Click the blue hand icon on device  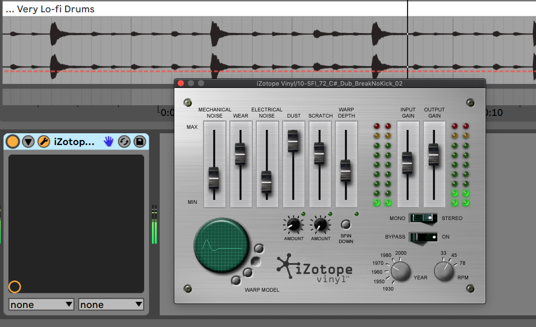click(x=108, y=141)
